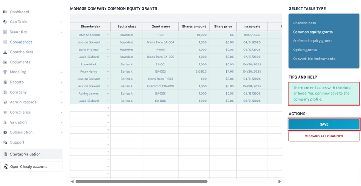Expand the Reports submenu chevron
Viewport: 361px width, 186px height.
click(x=61, y=82)
